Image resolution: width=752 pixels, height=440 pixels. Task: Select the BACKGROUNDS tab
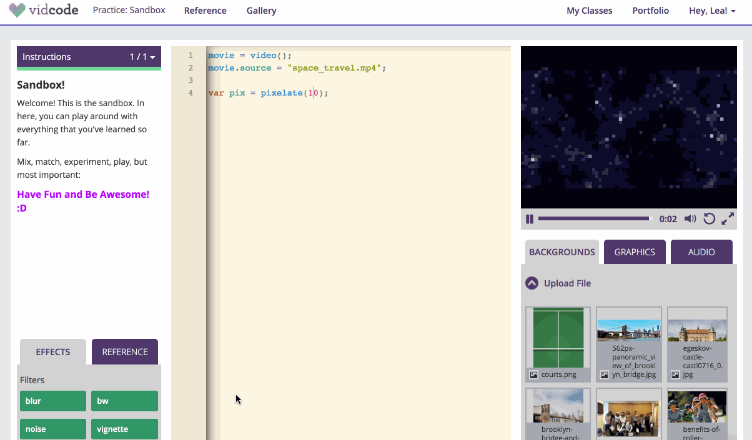coord(562,252)
